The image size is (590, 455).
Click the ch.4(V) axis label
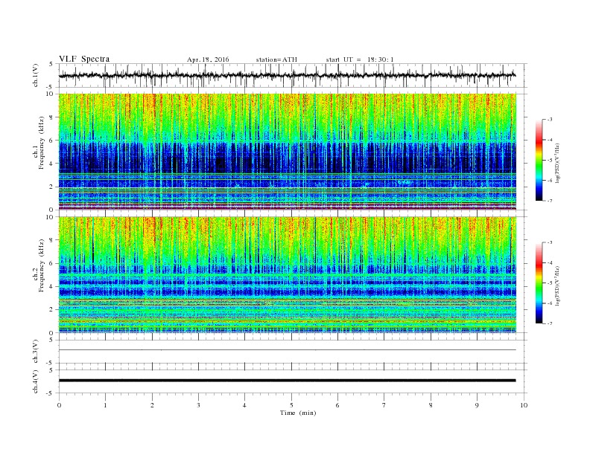(x=35, y=382)
